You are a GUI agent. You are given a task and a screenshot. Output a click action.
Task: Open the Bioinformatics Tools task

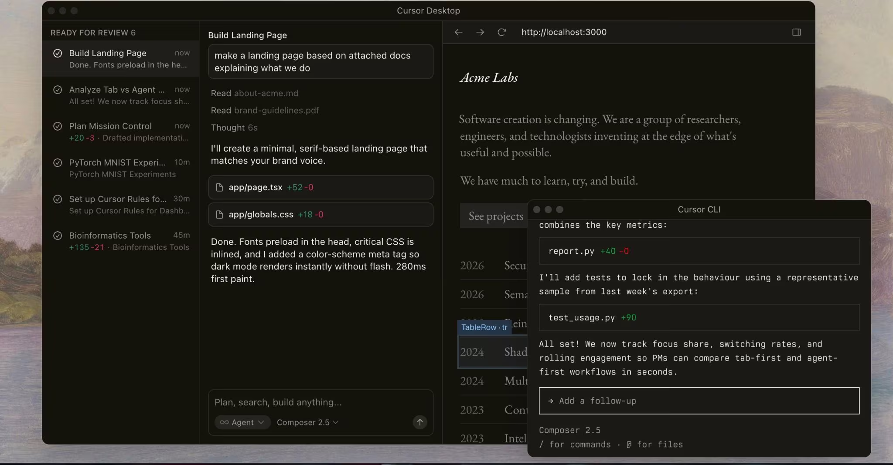(x=121, y=241)
